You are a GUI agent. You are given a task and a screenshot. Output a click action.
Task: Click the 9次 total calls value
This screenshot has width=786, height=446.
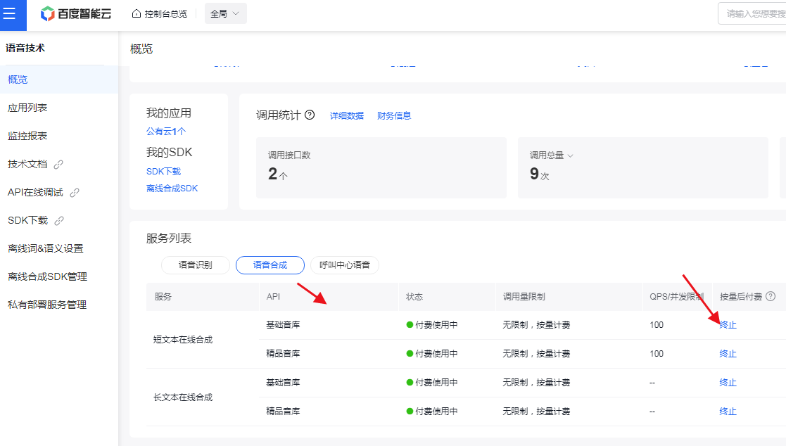coord(540,174)
